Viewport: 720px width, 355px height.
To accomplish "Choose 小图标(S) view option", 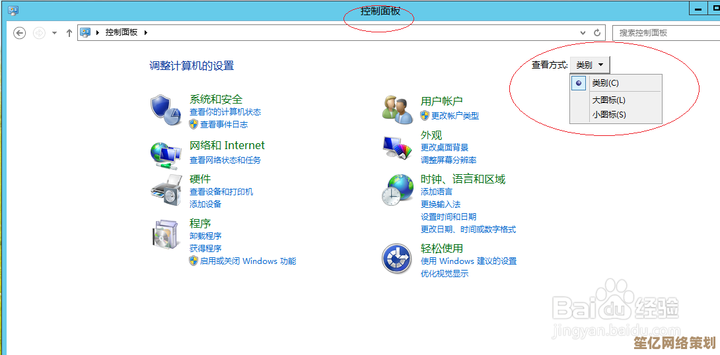I will point(608,115).
